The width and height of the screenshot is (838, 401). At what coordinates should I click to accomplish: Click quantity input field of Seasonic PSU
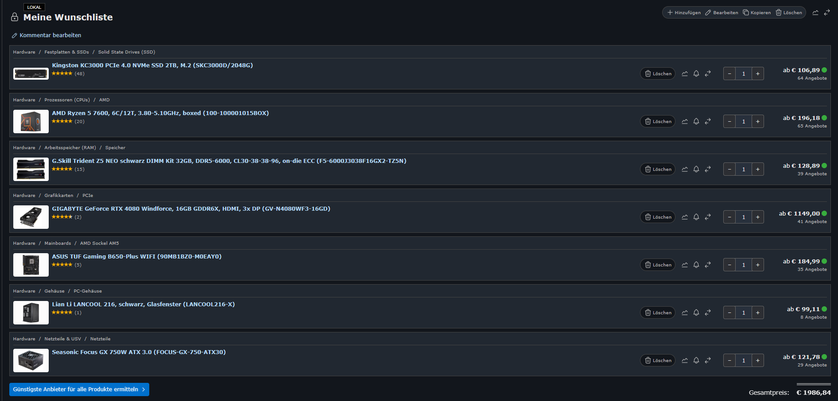[744, 360]
